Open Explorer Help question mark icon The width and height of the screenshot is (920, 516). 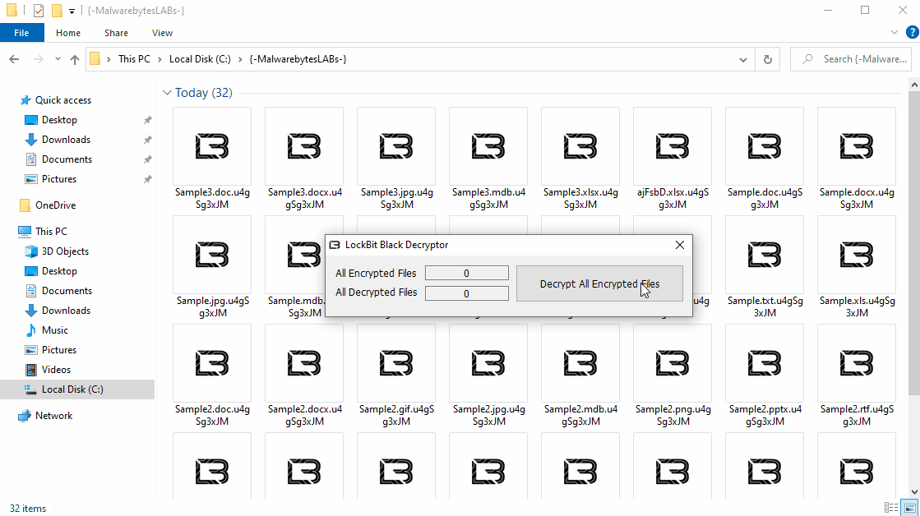click(x=913, y=33)
